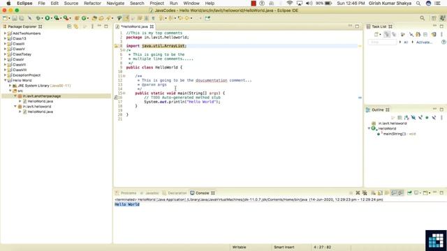Viewport: 447px width, 251px height.
Task: Click the Pin Editor toolbar icon
Action: 207,18
